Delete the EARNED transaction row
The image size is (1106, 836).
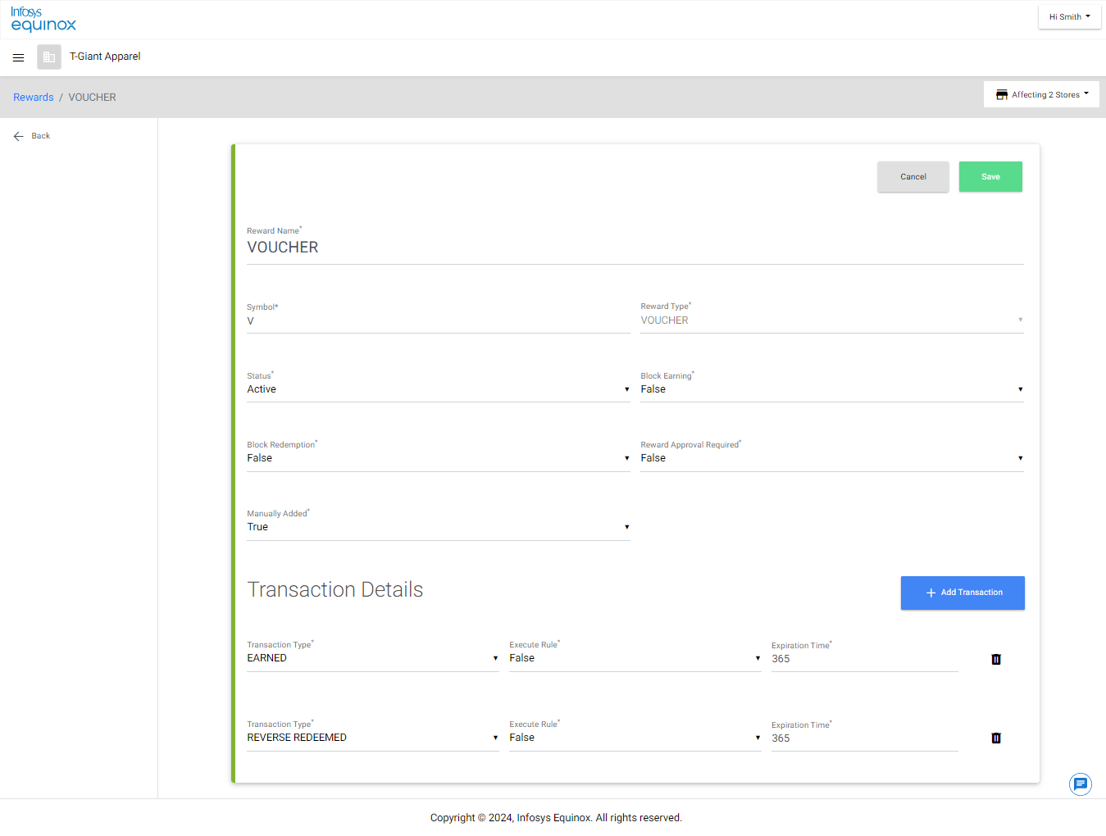(996, 659)
